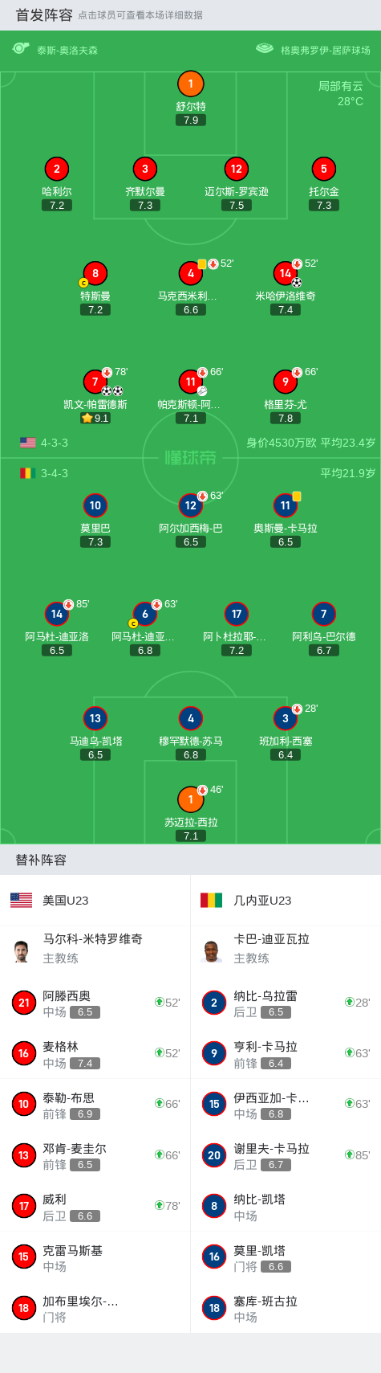The image size is (381, 1373).
Task: Open goalkeeper 舒尔特 number 1 icon
Action: pyautogui.click(x=190, y=84)
